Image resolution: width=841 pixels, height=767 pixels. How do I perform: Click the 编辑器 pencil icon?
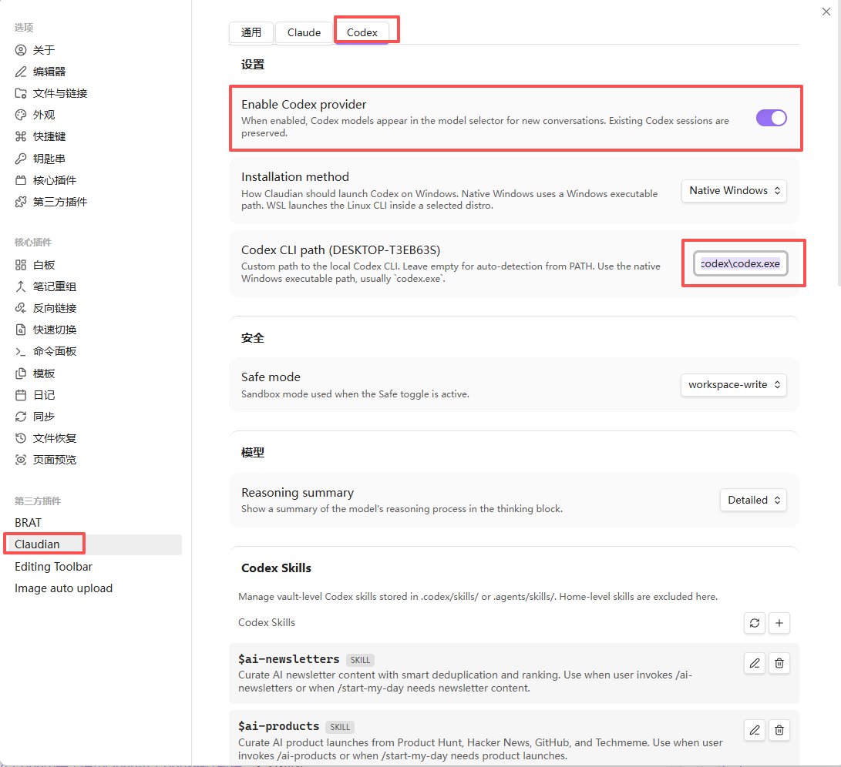20,72
